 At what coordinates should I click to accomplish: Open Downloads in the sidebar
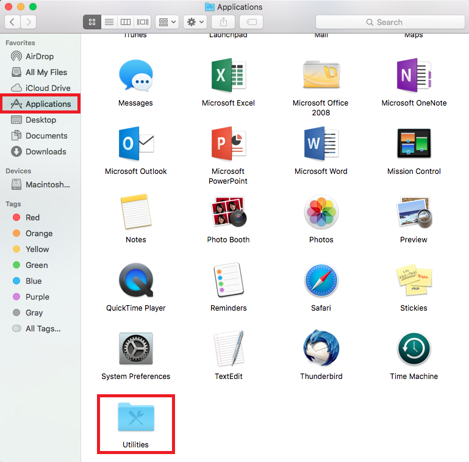coord(40,151)
